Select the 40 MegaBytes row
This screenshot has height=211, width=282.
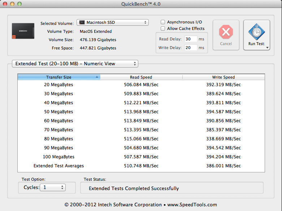pyautogui.click(x=141, y=103)
